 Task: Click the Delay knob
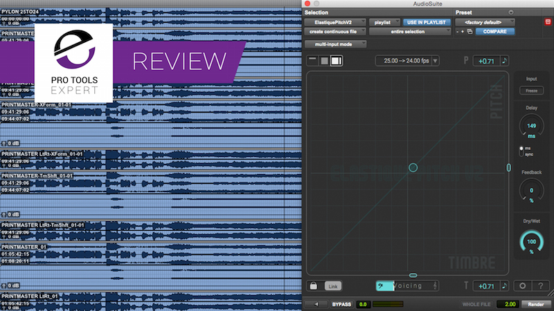[531, 126]
